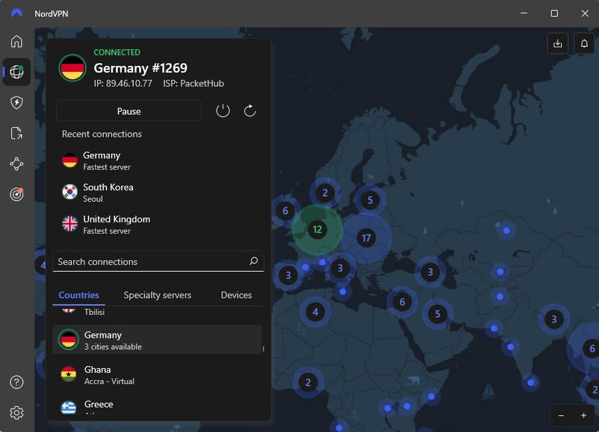
Task: Focus the Search connections field
Action: 158,261
